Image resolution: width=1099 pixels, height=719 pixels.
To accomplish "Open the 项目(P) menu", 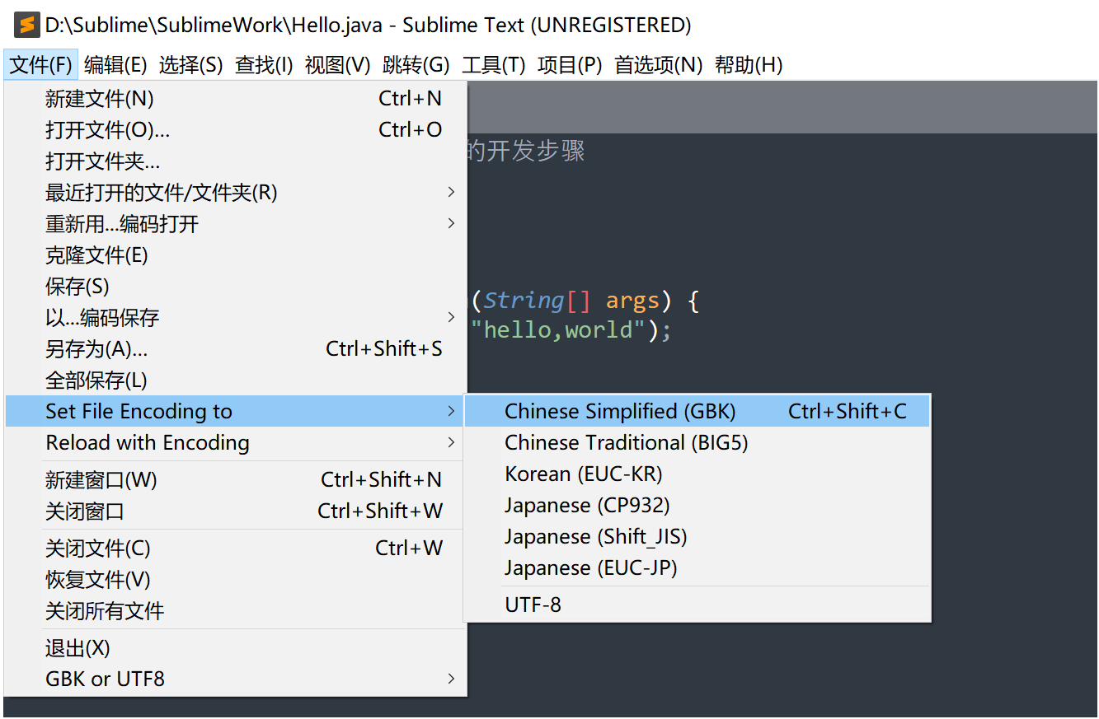I will click(x=570, y=64).
